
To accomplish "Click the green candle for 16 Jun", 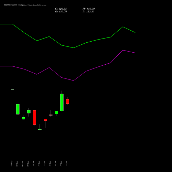I will pyautogui.click(x=56, y=112).
